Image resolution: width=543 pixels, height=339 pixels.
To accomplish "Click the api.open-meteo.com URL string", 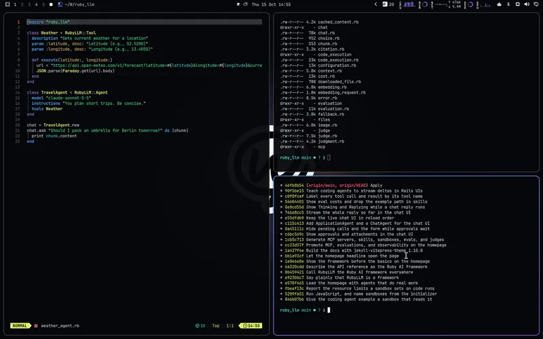I will tap(156, 65).
